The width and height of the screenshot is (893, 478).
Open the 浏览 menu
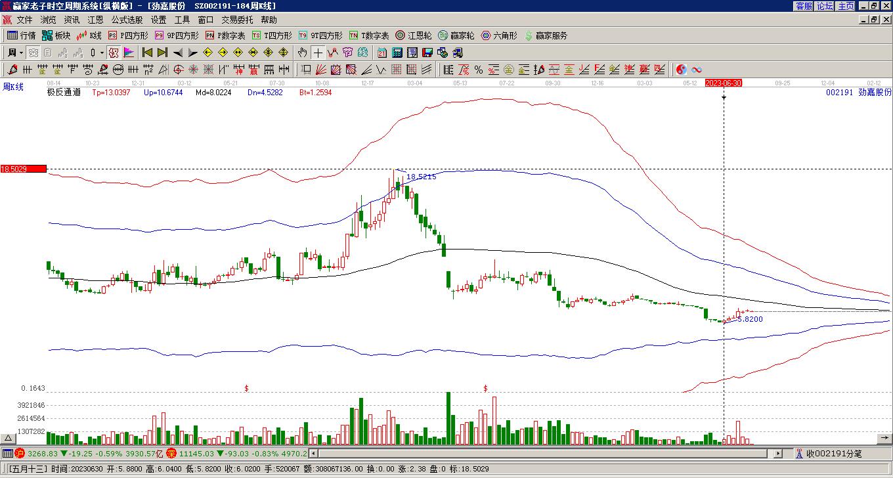pos(49,20)
